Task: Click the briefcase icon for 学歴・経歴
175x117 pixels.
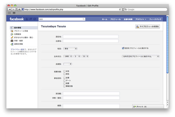Action: tap(12, 41)
